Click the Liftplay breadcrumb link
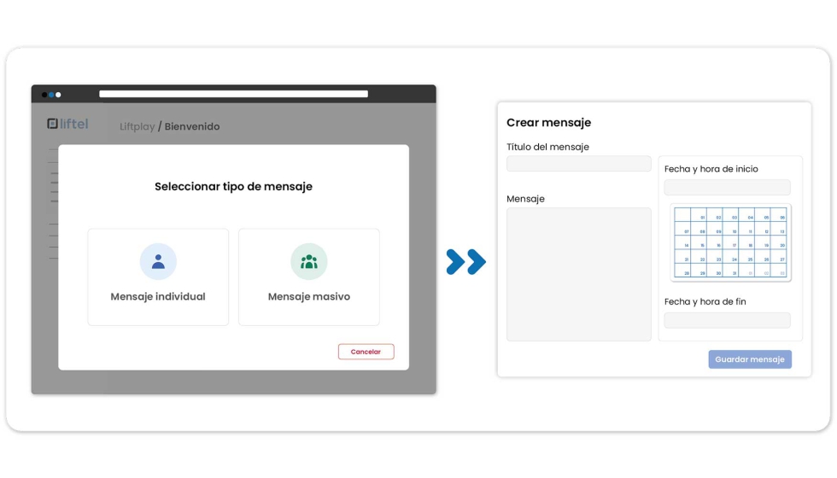Image resolution: width=837 pixels, height=478 pixels. click(x=137, y=126)
